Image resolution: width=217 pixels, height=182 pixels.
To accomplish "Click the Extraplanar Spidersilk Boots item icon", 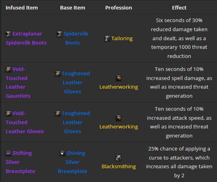I will 8,34.
